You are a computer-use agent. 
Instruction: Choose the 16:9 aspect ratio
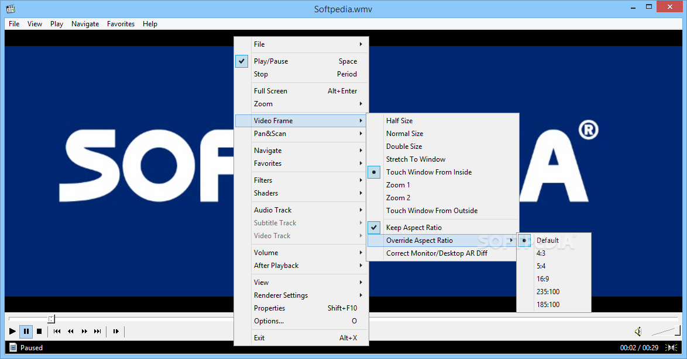[x=554, y=278]
